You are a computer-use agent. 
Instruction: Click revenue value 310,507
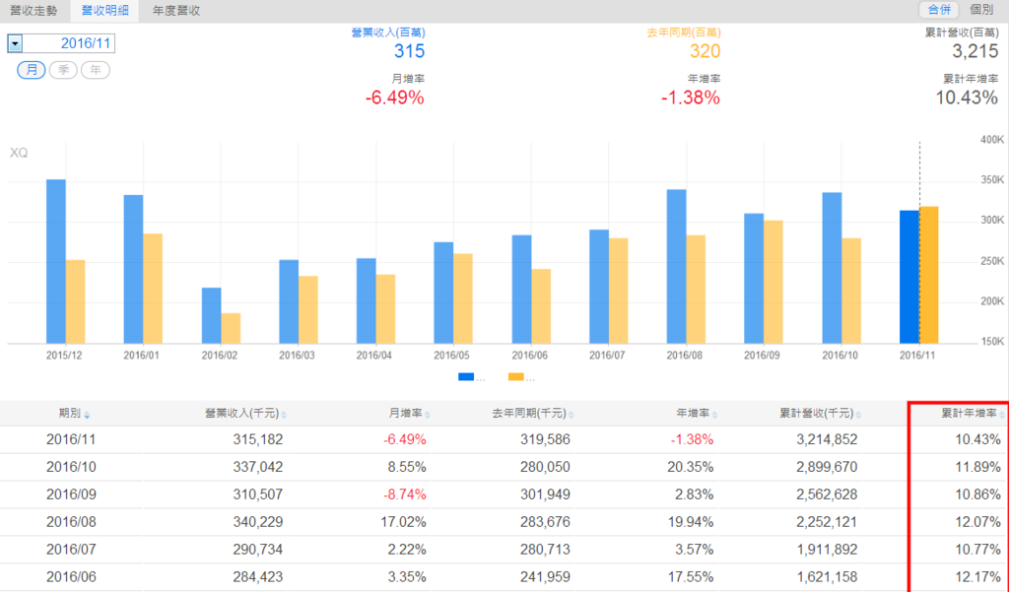point(257,494)
